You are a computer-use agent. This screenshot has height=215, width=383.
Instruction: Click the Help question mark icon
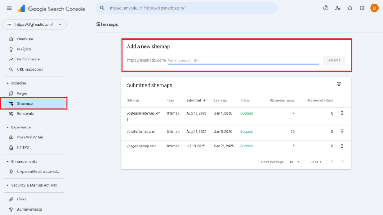coord(326,8)
